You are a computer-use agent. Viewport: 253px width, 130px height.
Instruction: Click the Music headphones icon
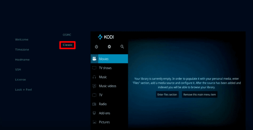[x=94, y=77]
